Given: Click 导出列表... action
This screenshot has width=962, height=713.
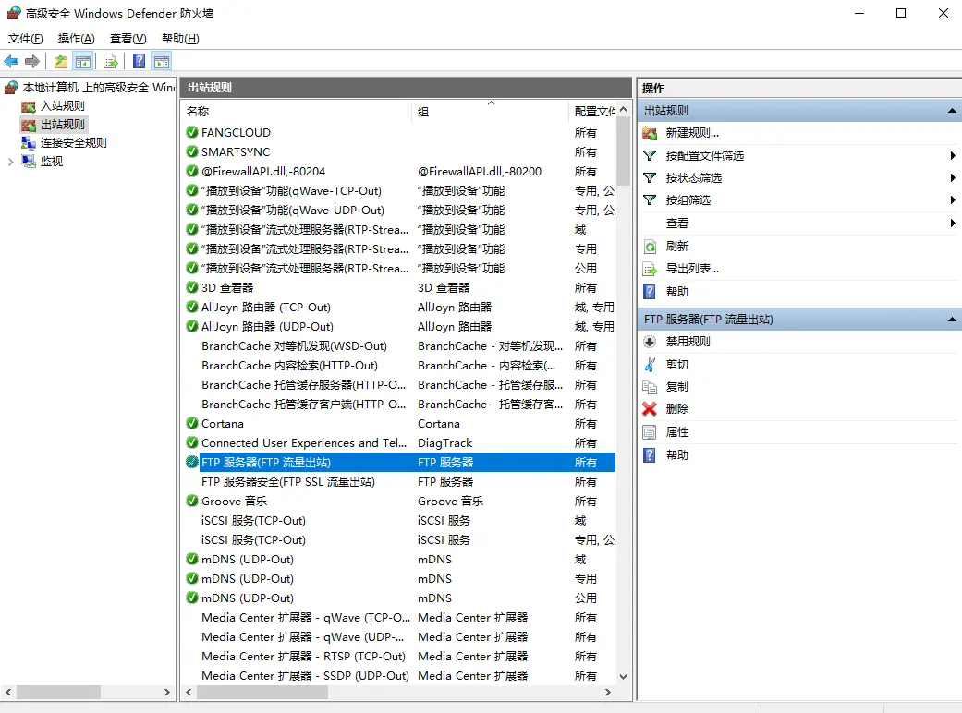Looking at the screenshot, I should [x=692, y=269].
